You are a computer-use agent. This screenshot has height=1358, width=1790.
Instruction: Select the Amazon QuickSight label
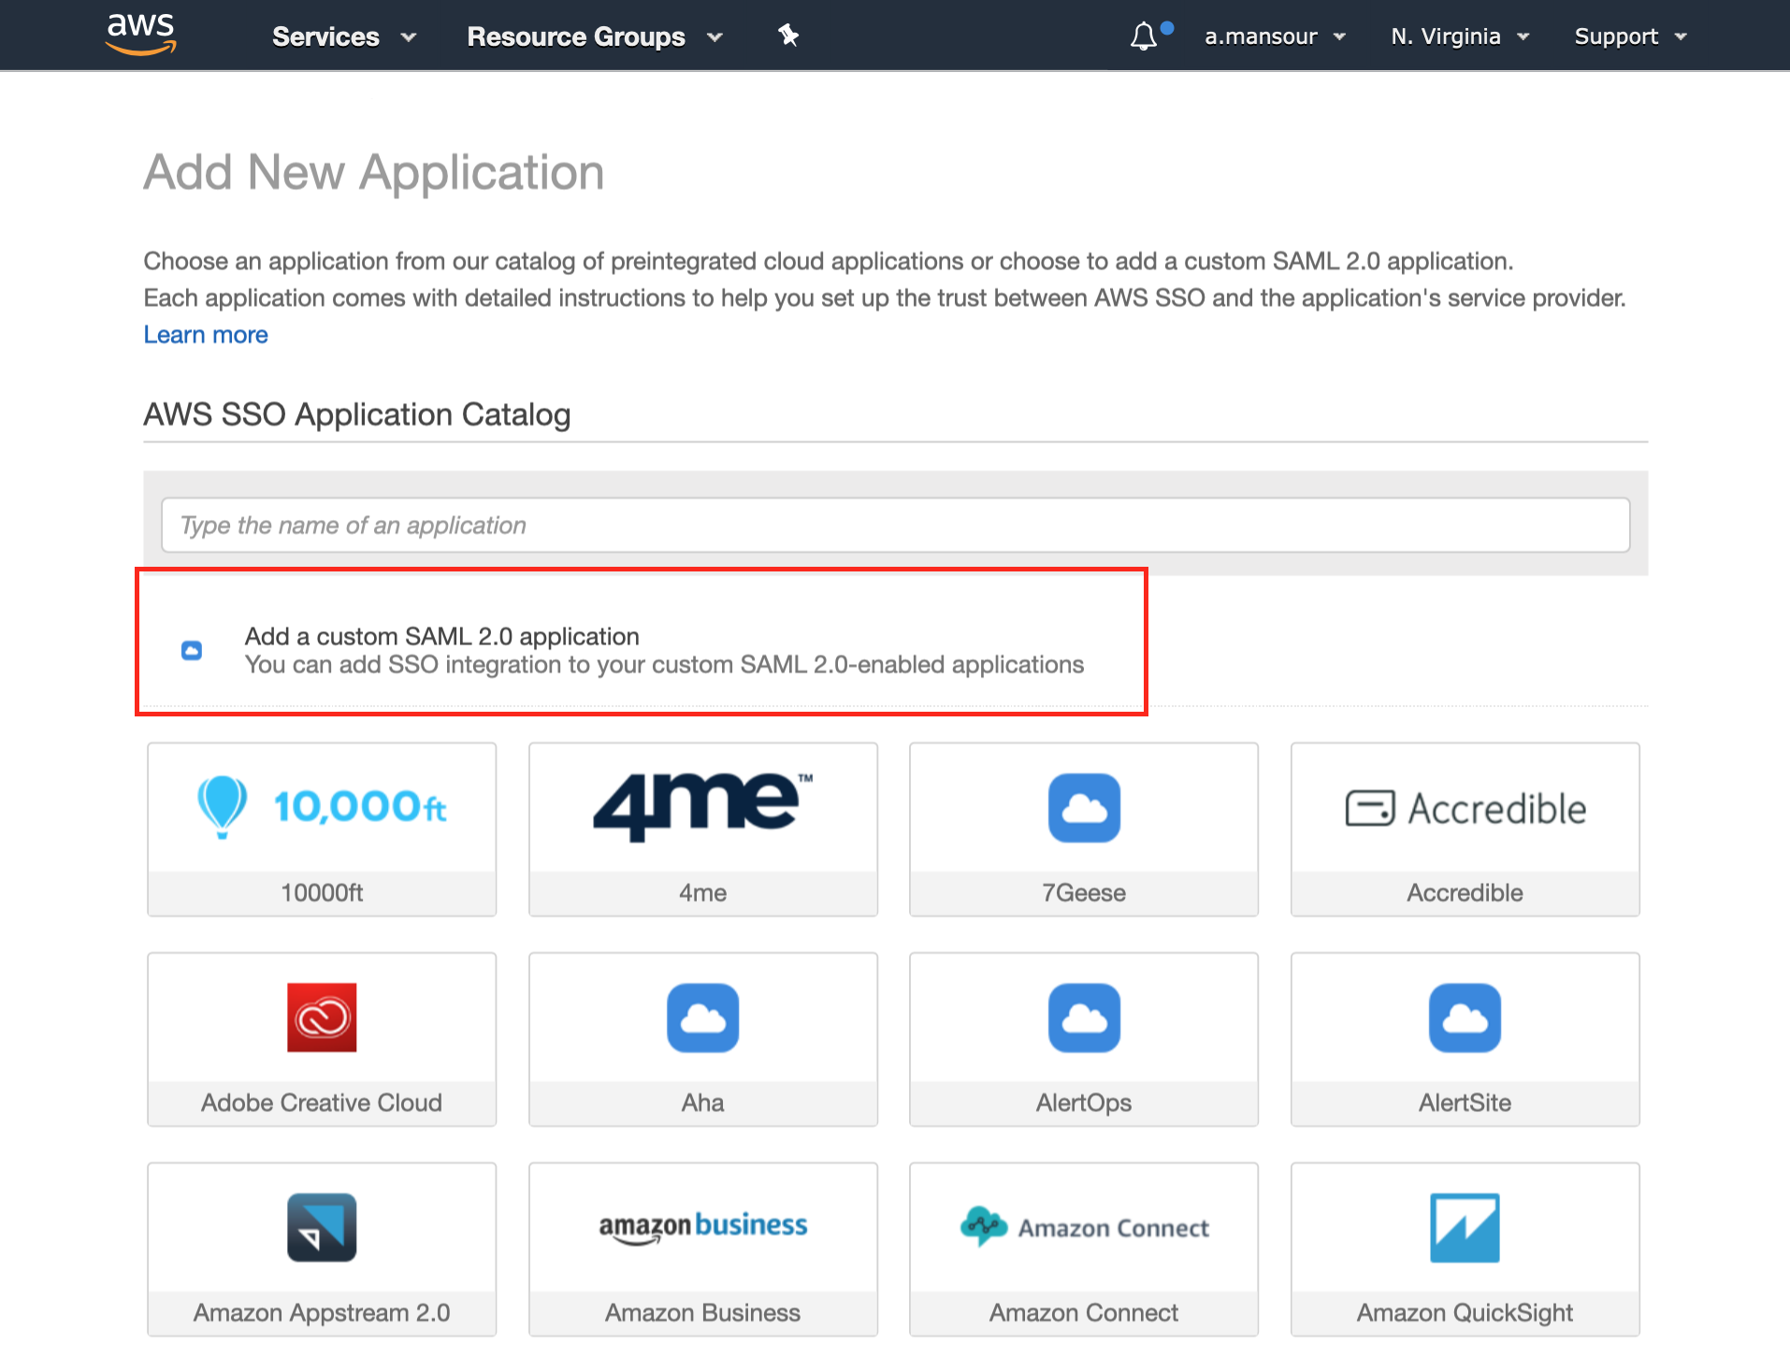coord(1465,1312)
